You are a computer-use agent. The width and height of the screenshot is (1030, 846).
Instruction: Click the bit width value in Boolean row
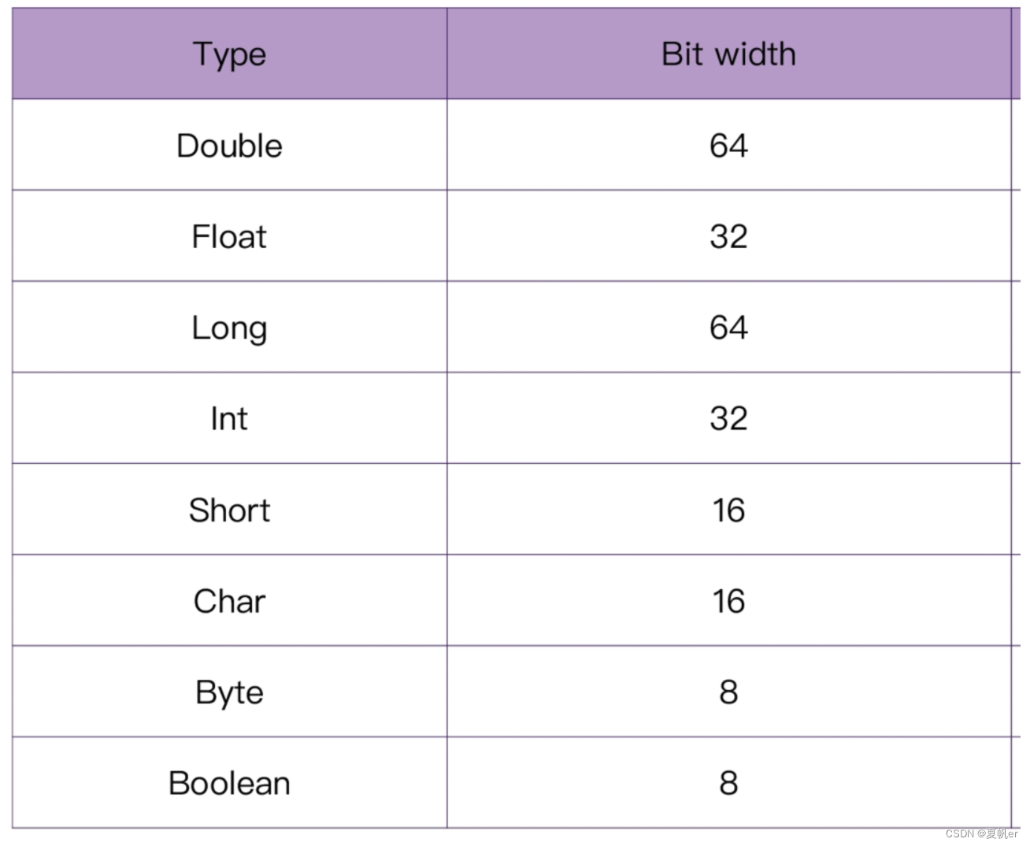(x=728, y=783)
